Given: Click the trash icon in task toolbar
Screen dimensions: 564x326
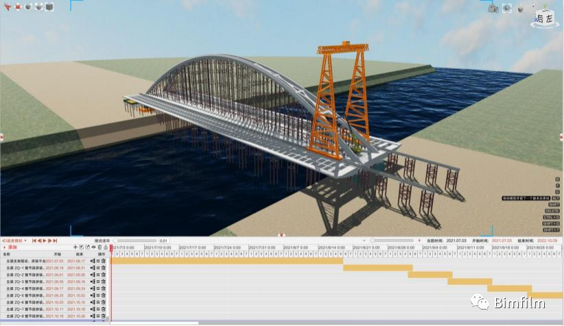Looking at the screenshot, I should 99,247.
